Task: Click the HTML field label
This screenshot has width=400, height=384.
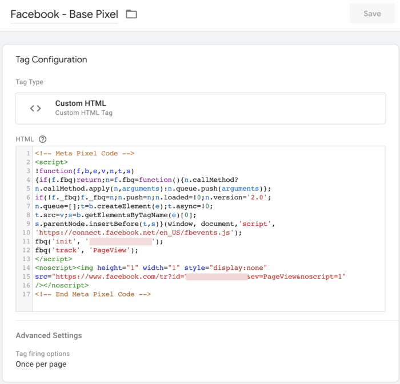Action: [25, 139]
